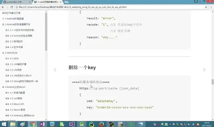Click the '删除一个key' heading
The image size is (214, 127).
point(82,68)
